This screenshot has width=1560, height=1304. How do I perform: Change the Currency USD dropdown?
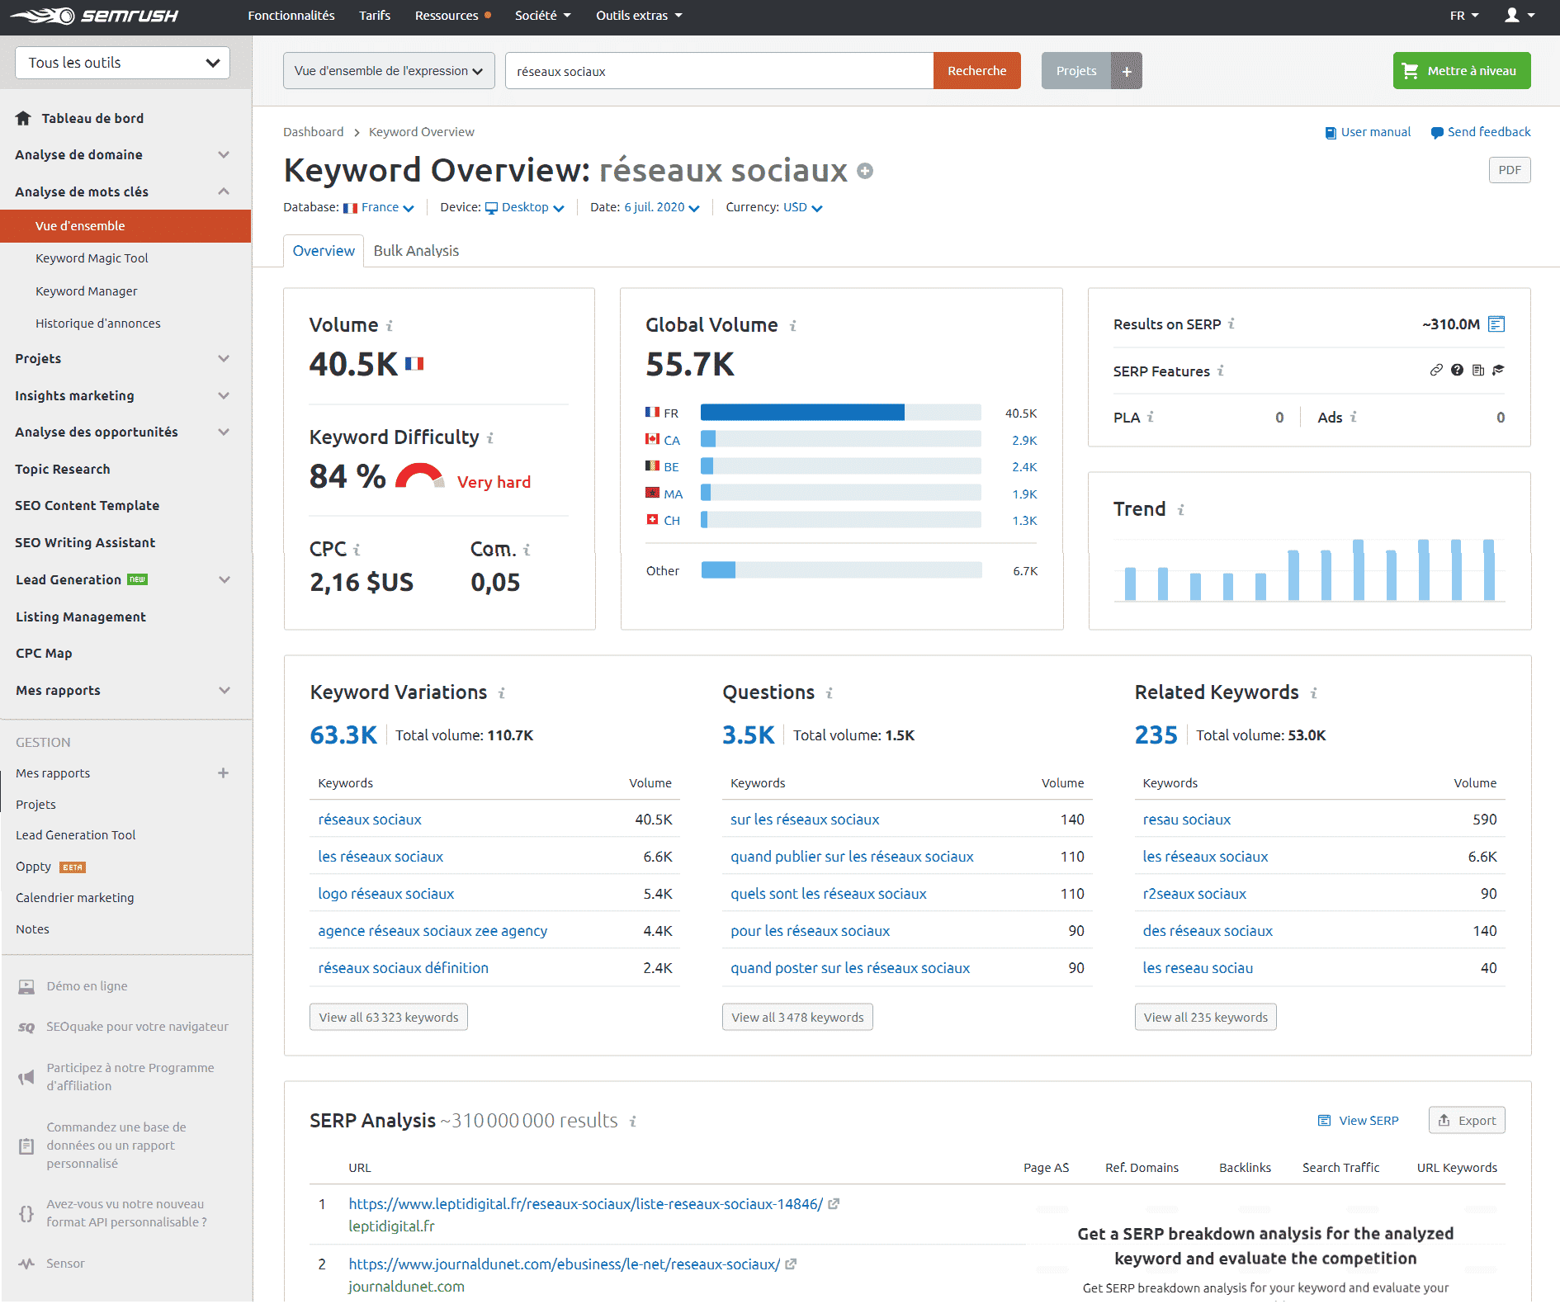click(x=801, y=208)
